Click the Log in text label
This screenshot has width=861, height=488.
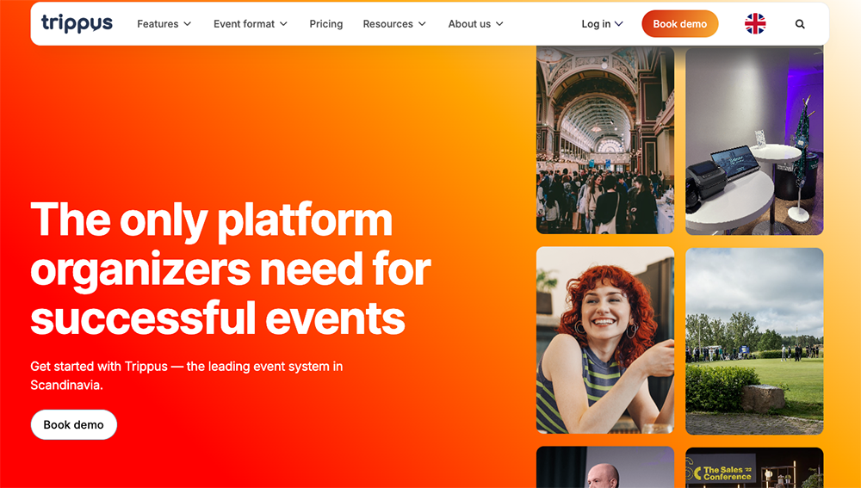coord(595,24)
